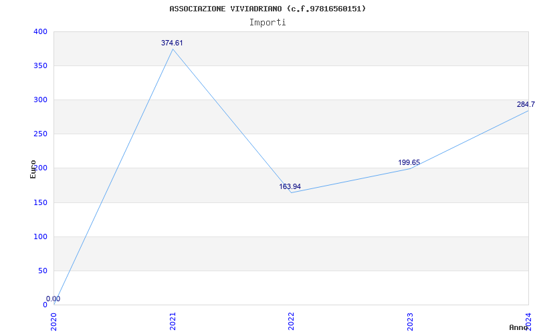Click the 300 y-axis tick label
Viewport: 535px width, 334px height.
40,100
